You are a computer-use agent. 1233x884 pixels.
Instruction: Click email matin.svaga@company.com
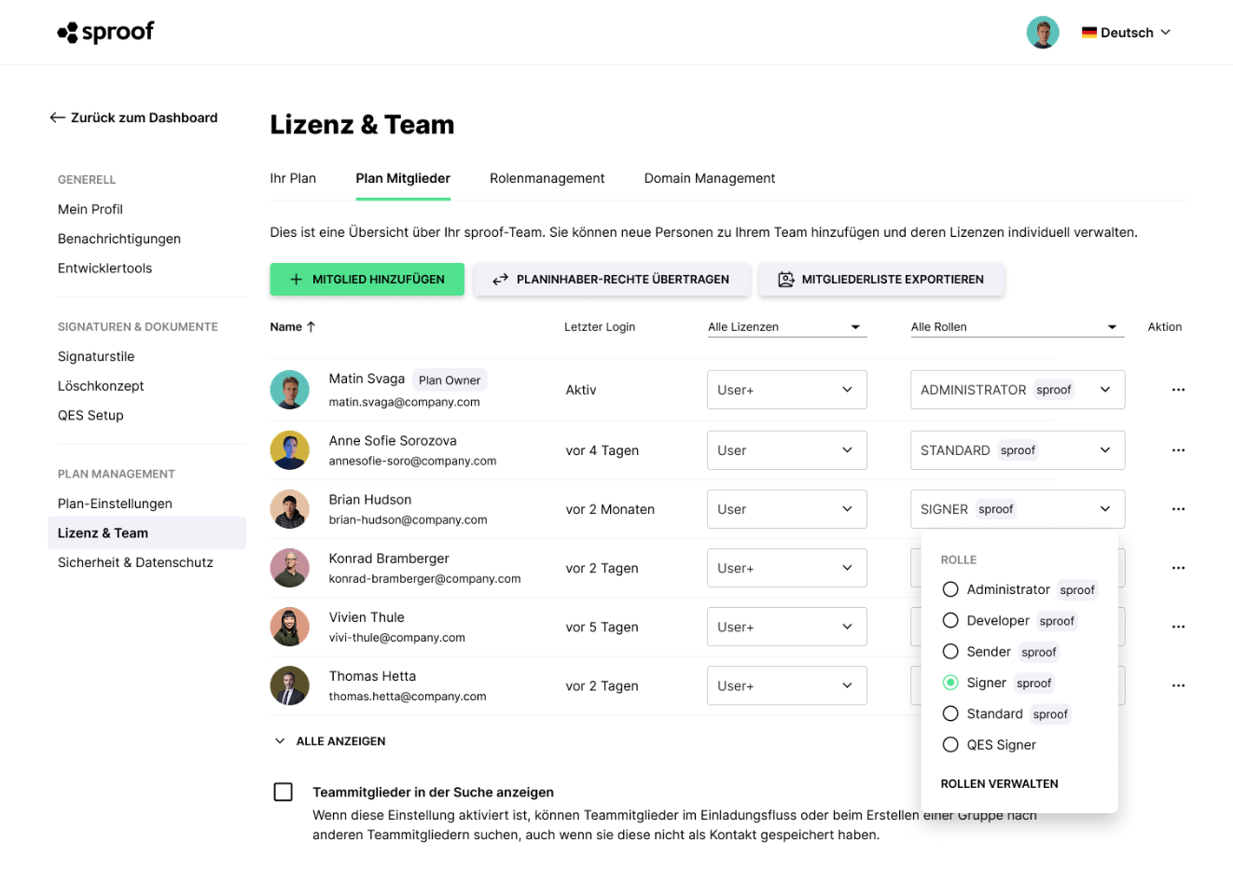tap(404, 402)
